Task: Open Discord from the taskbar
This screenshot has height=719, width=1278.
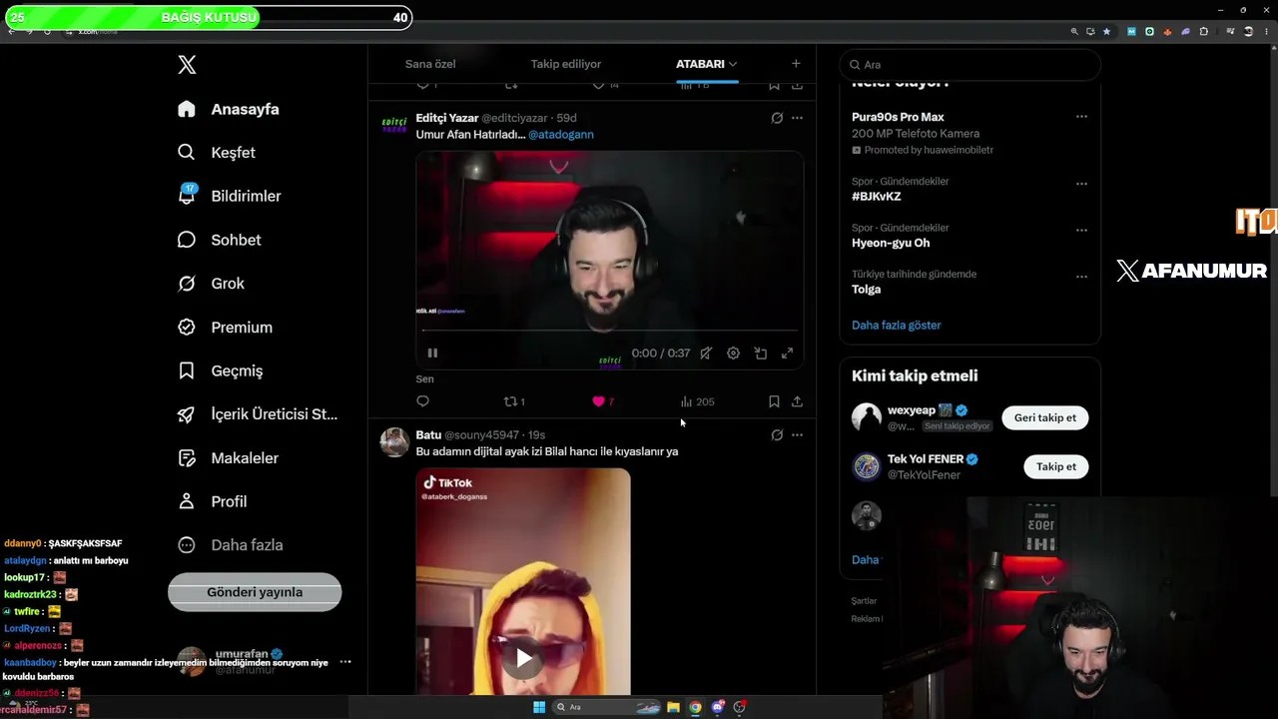Action: (718, 707)
